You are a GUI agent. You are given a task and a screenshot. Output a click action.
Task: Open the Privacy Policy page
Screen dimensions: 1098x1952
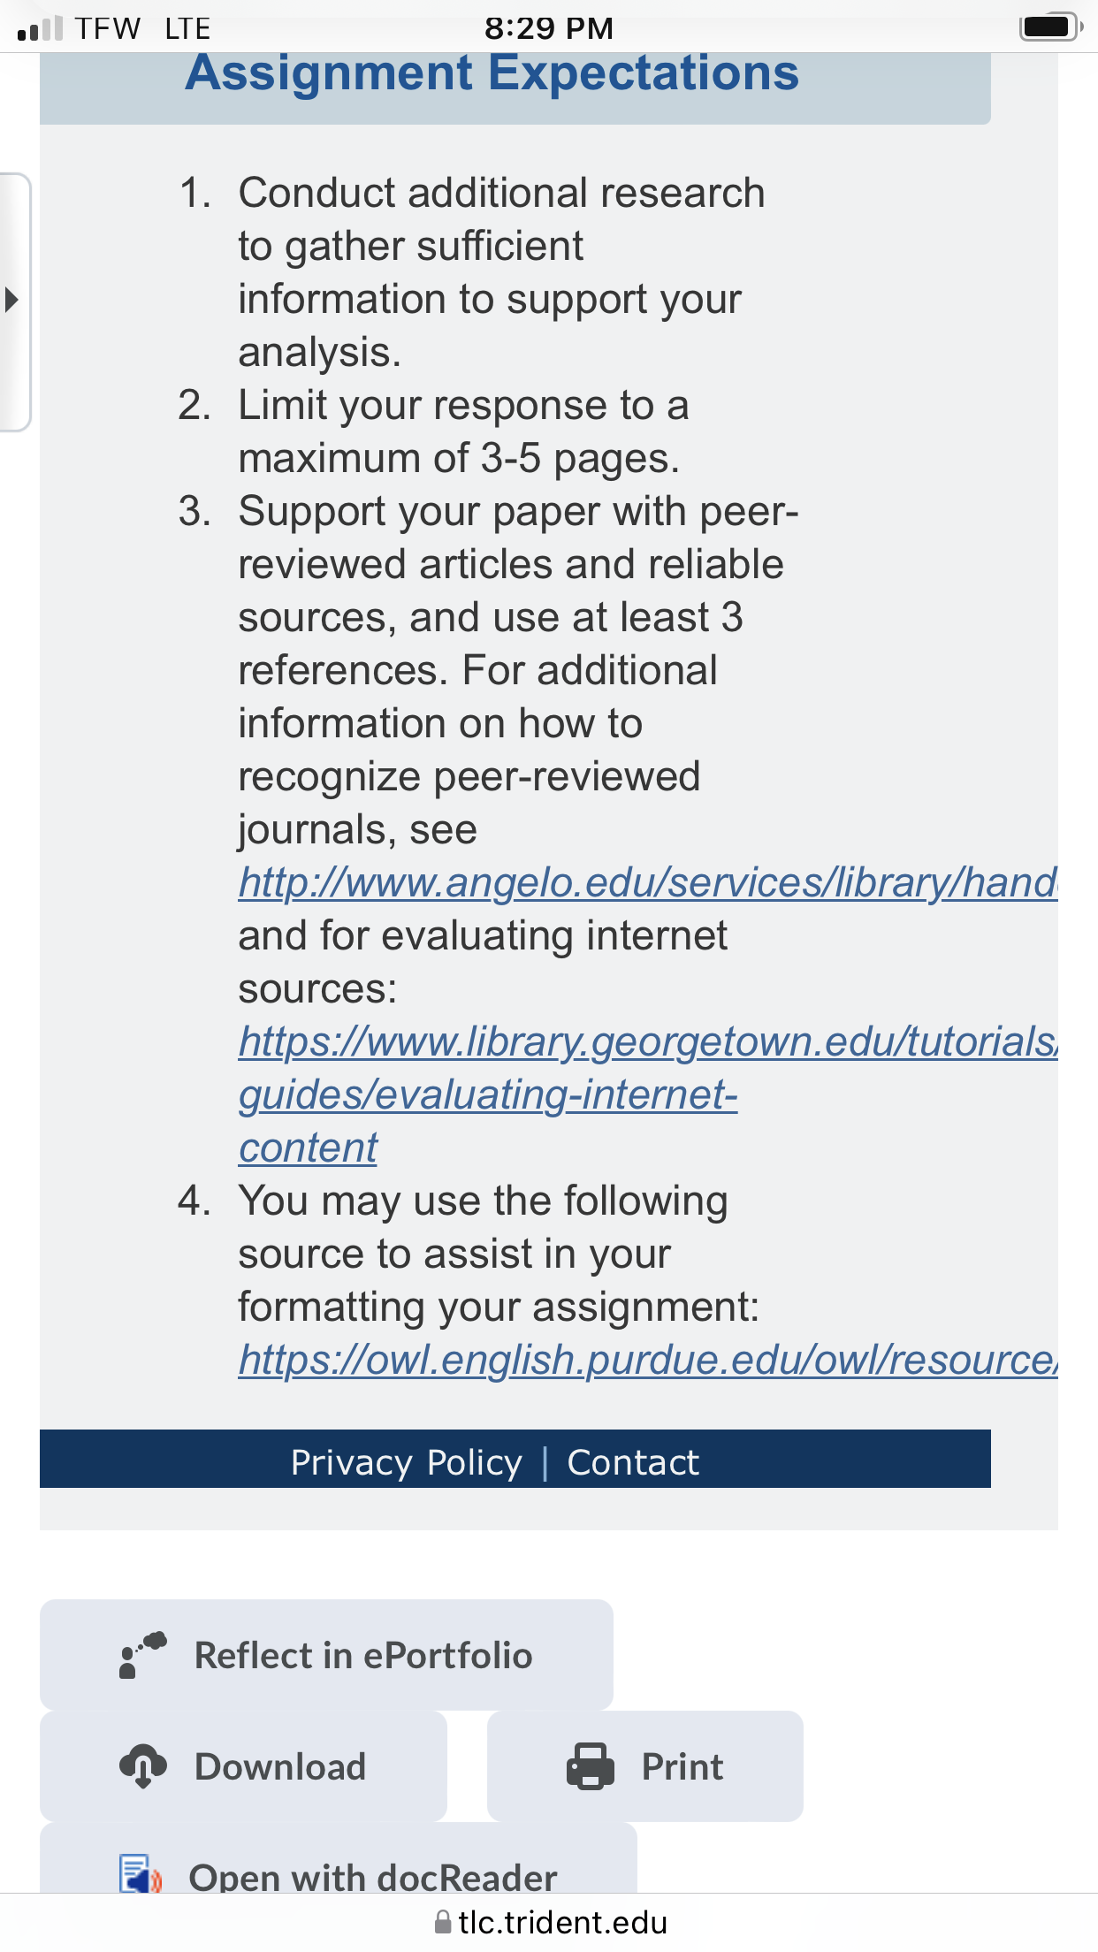click(407, 1462)
